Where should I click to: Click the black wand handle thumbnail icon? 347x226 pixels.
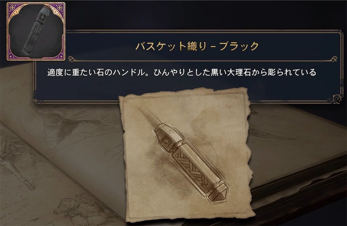coord(36,31)
